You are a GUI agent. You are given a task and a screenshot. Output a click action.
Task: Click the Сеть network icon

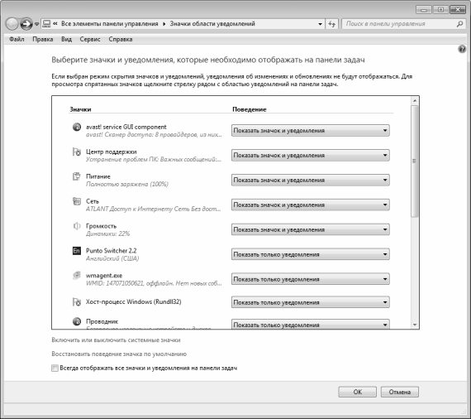[x=77, y=201]
